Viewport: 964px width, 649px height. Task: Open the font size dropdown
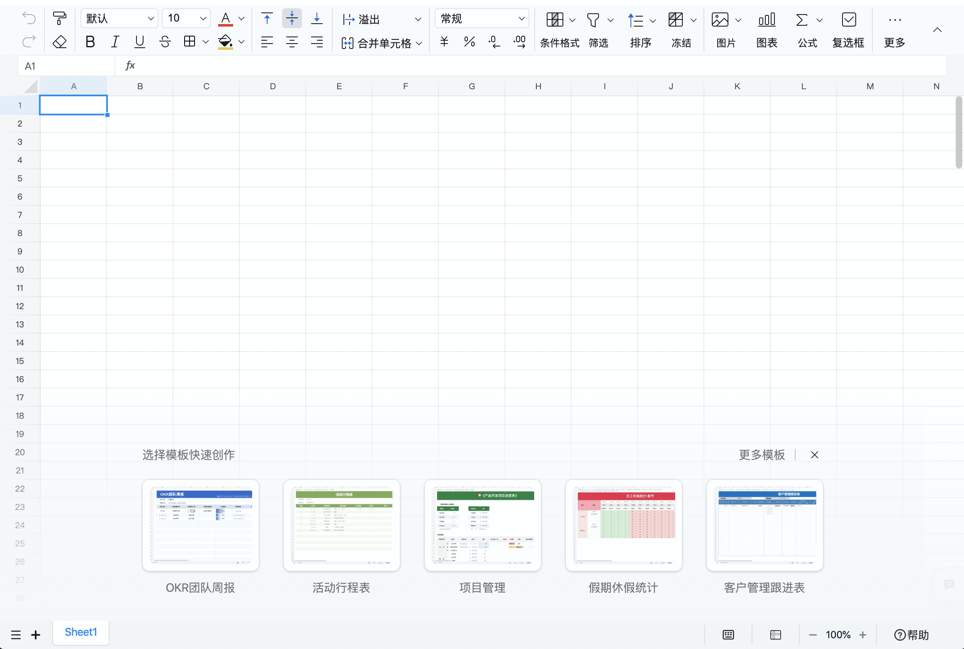point(186,19)
